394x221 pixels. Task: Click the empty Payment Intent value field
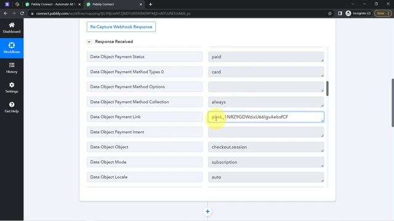[x=266, y=132]
